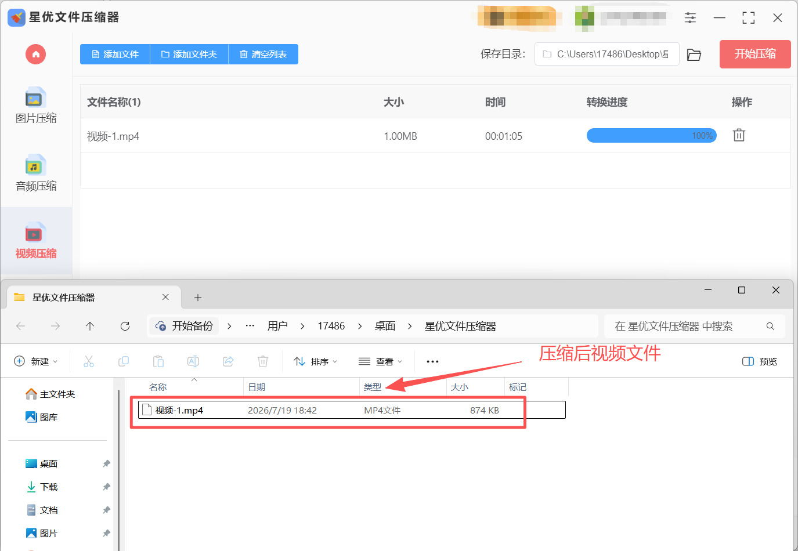Open the Explorer more options ellipsis menu
Viewport: 798px width, 551px height.
[432, 361]
